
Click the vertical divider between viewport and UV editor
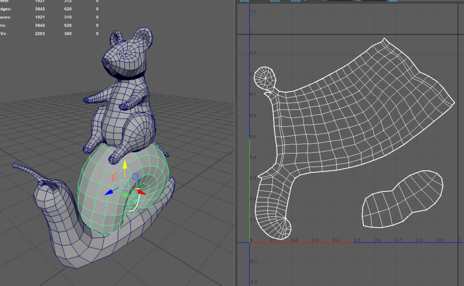[236, 143]
